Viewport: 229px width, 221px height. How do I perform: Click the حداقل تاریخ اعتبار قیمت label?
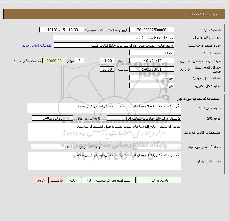(208, 69)
